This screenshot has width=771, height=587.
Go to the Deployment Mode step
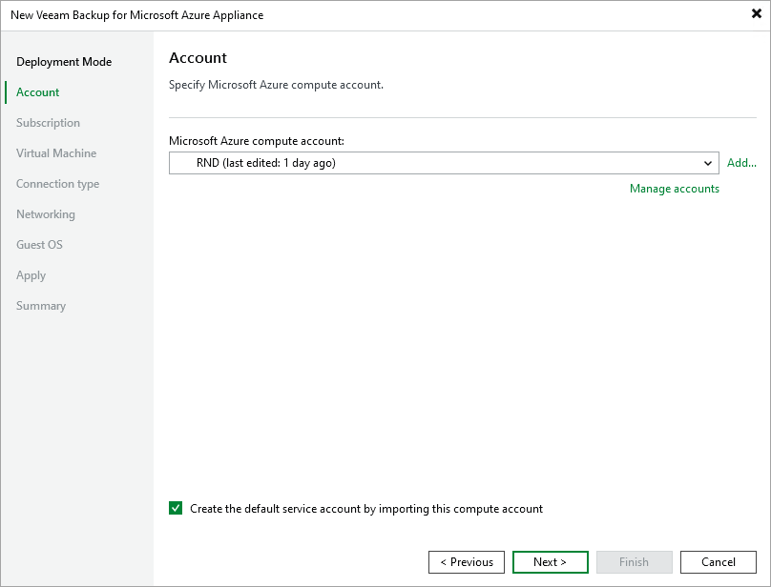64,62
